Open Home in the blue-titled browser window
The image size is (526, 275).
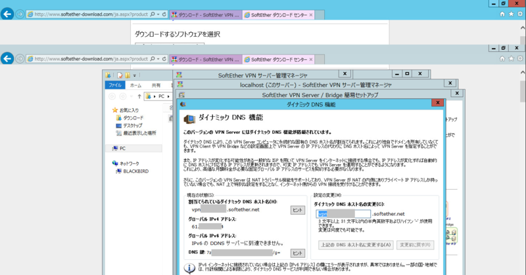coord(502,14)
